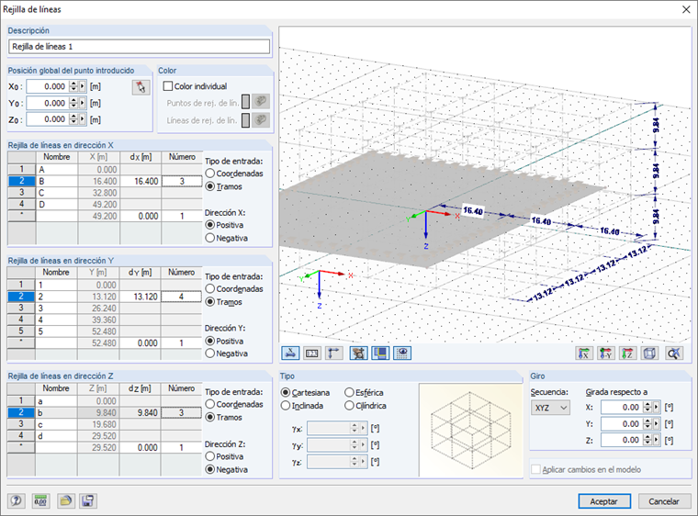
Task: Click name cell c in Z grid table
Action: tap(56, 424)
